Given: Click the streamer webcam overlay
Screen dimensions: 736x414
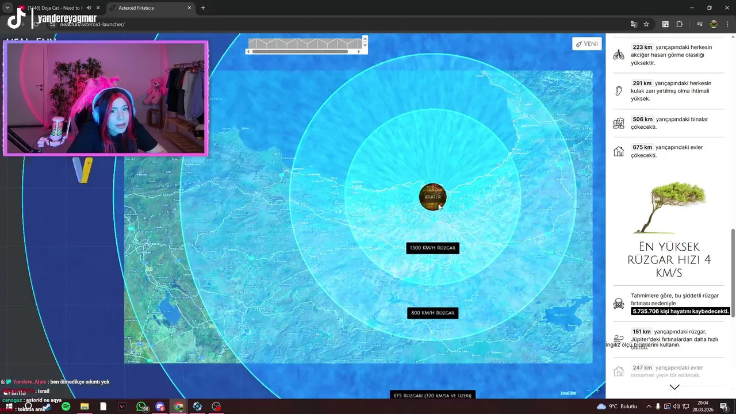Looking at the screenshot, I should (105, 98).
